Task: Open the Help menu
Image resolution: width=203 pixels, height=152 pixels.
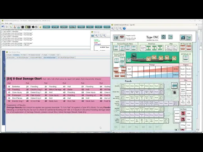Action: 11,24
